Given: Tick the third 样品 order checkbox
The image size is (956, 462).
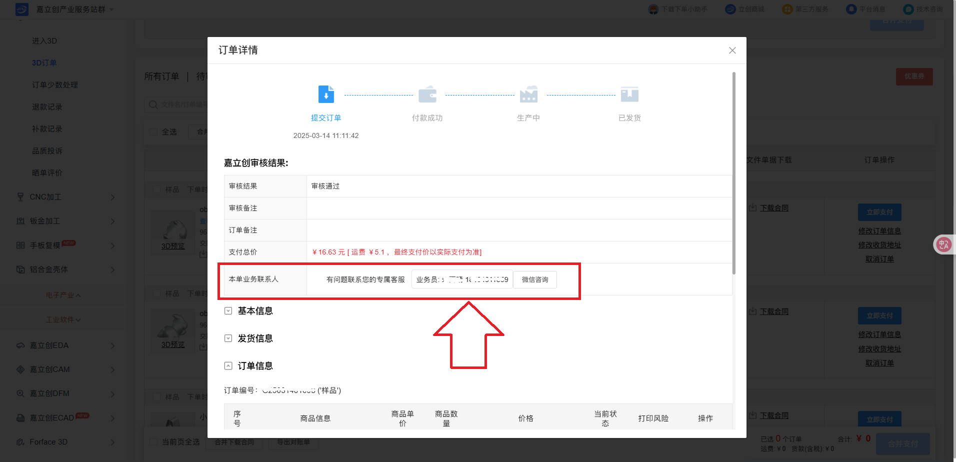Looking at the screenshot, I should [x=157, y=397].
